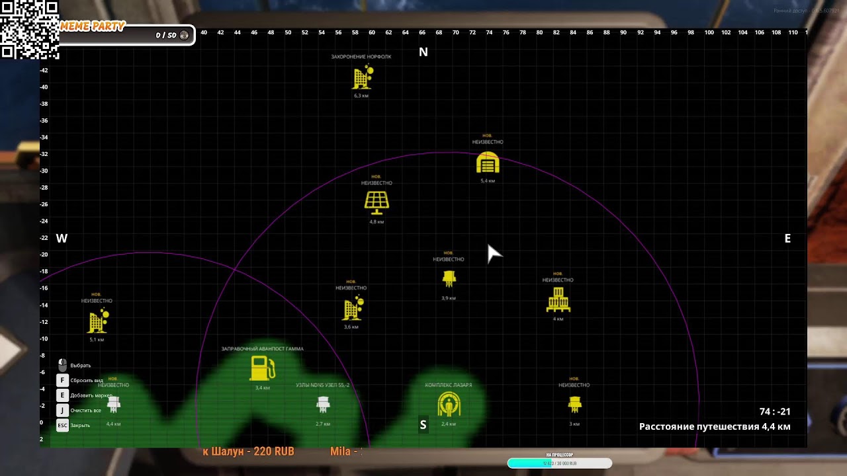Click the W compass marker
Viewport: 847px width, 476px height.
pos(62,239)
